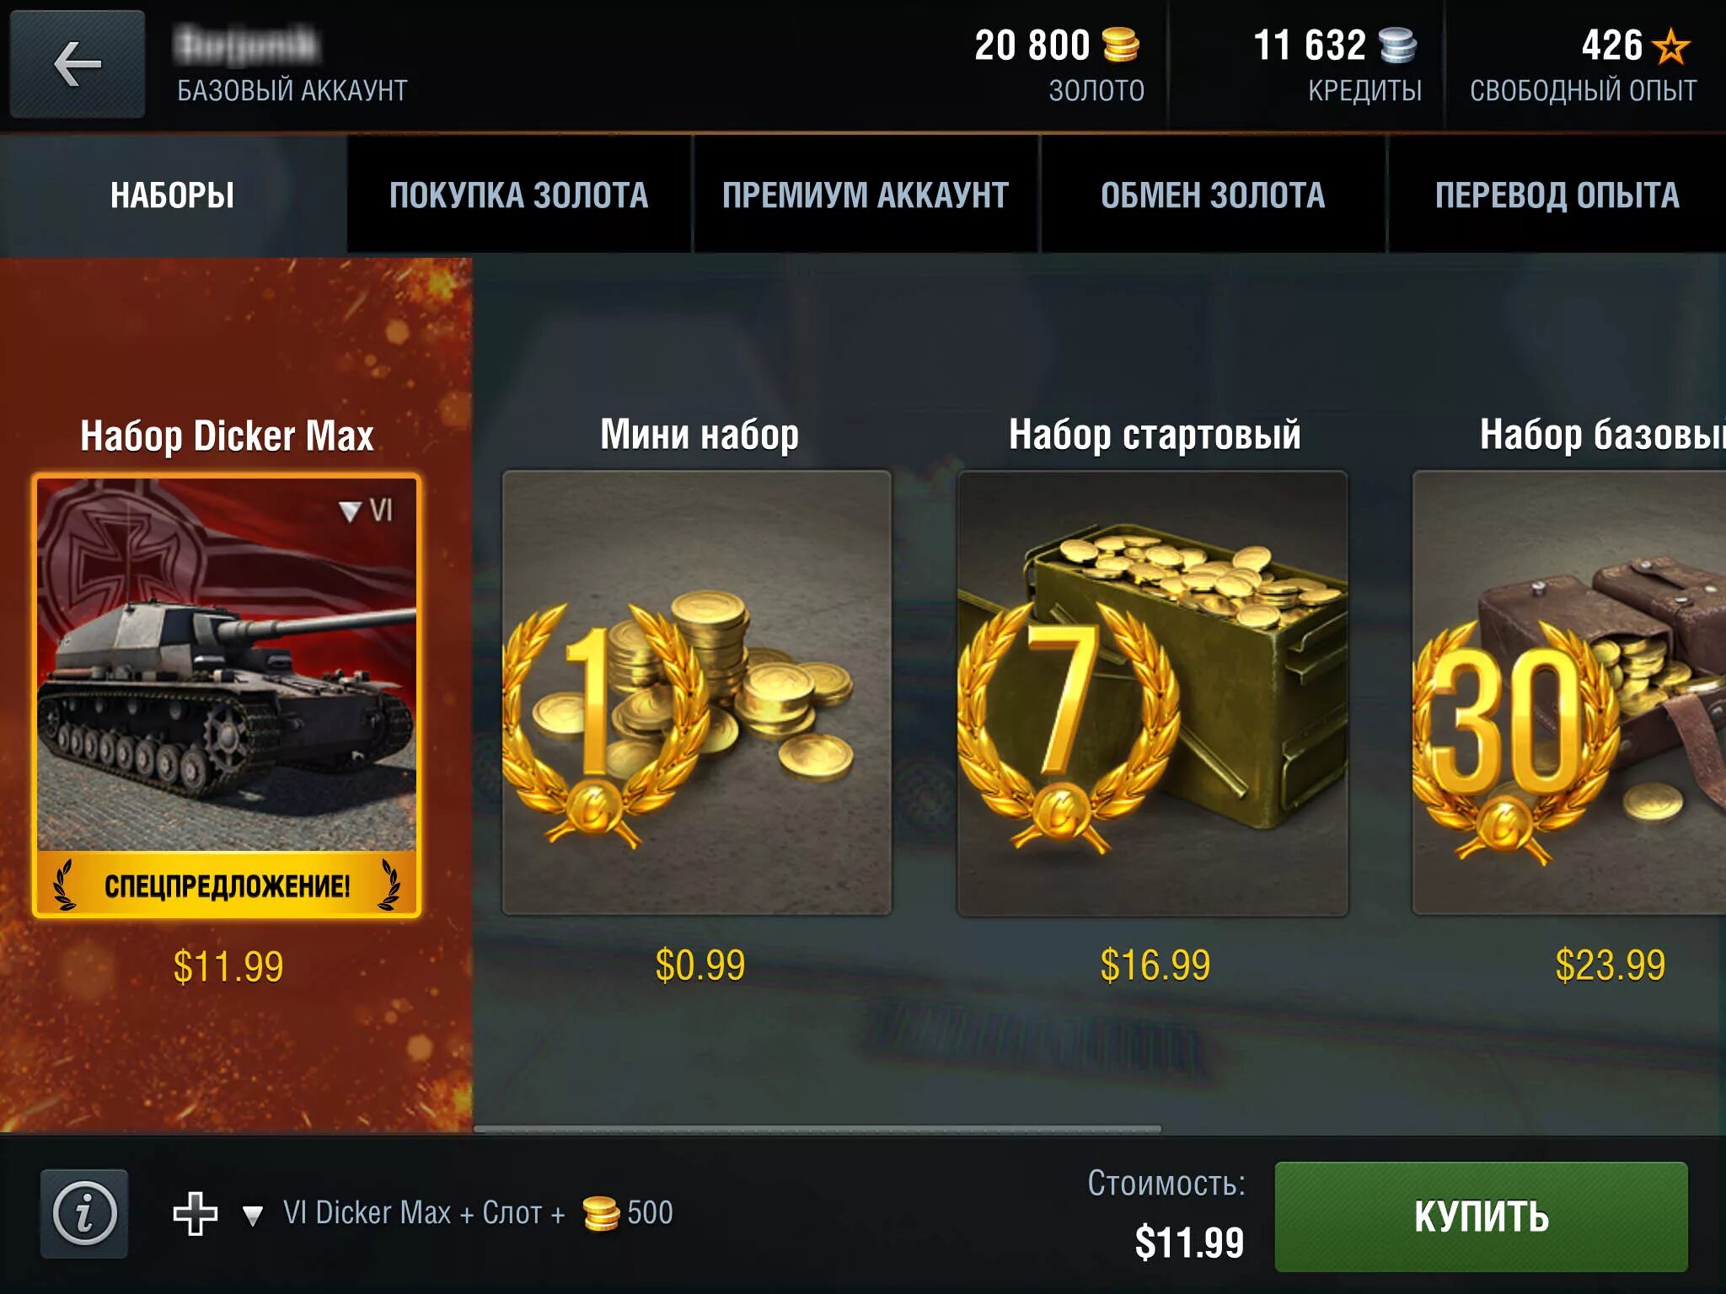The image size is (1726, 1294).
Task: Click the free experience star icon
Action: [x=1671, y=46]
